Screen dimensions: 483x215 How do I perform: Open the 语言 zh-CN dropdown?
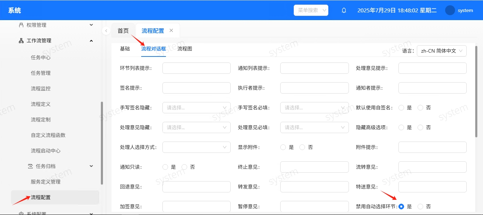point(442,51)
